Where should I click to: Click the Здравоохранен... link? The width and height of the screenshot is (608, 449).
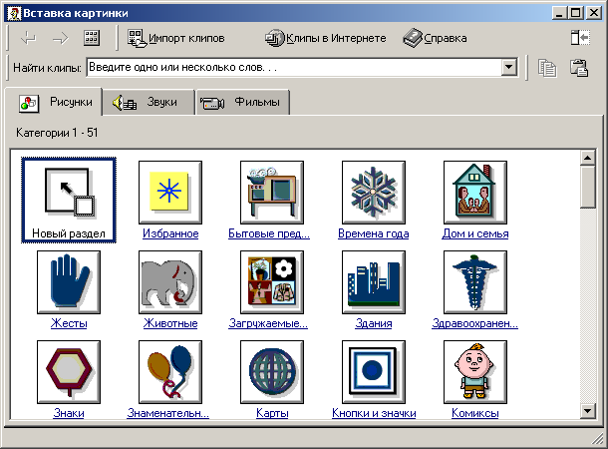tap(475, 323)
